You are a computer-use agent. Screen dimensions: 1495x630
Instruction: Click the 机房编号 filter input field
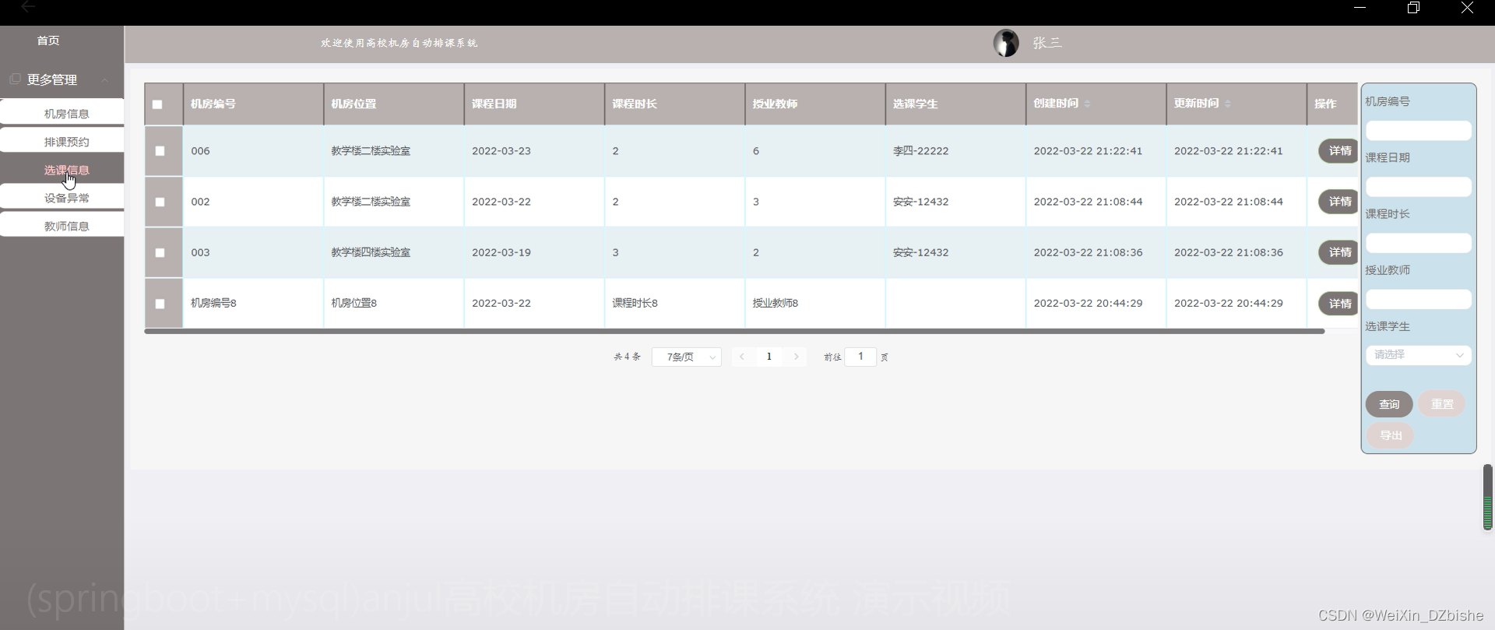pyautogui.click(x=1418, y=131)
